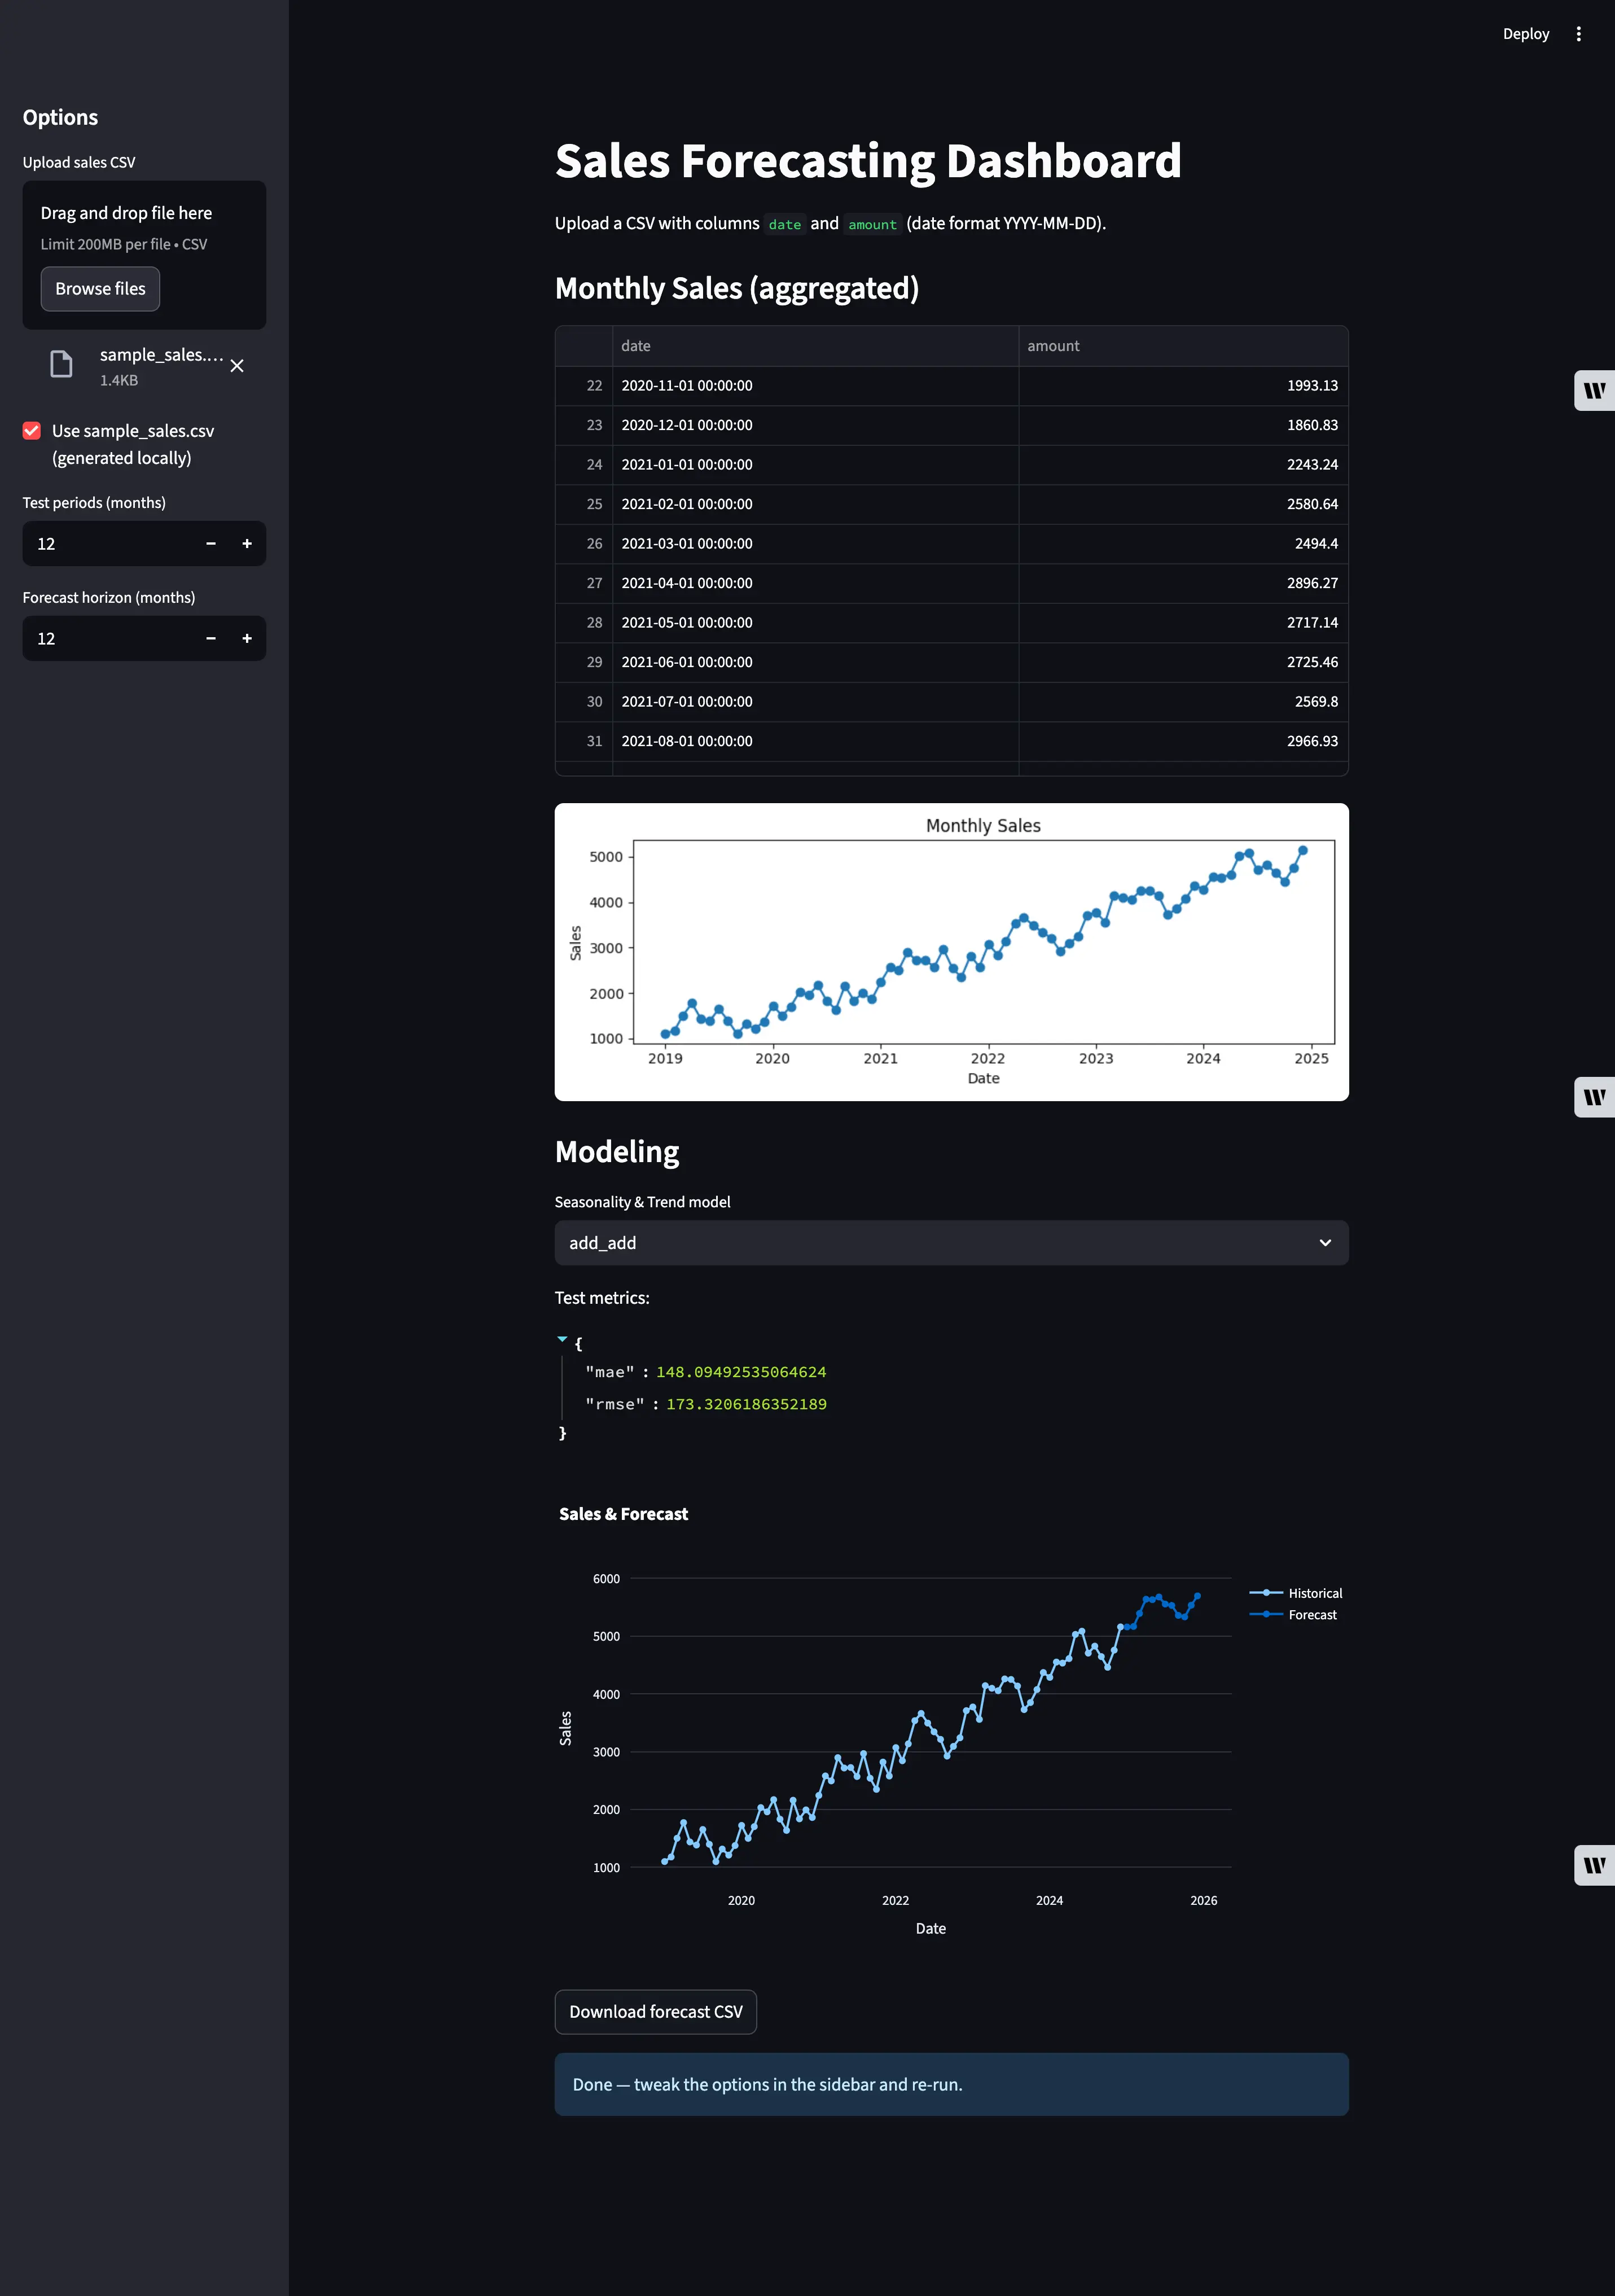The image size is (1615, 2296).
Task: Click Download forecast CSV
Action: click(655, 2011)
